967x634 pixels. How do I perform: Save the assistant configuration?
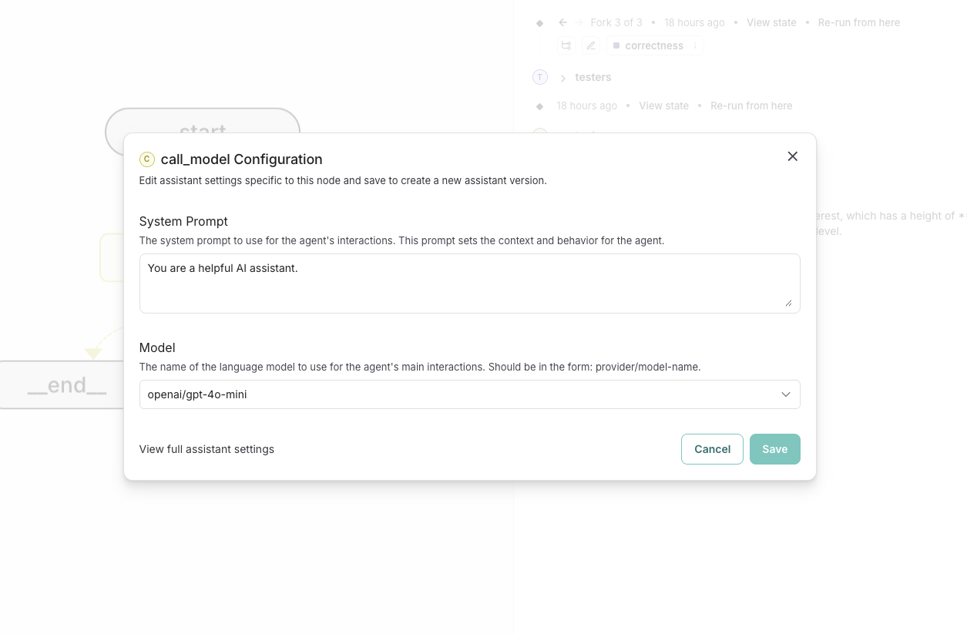pos(774,449)
